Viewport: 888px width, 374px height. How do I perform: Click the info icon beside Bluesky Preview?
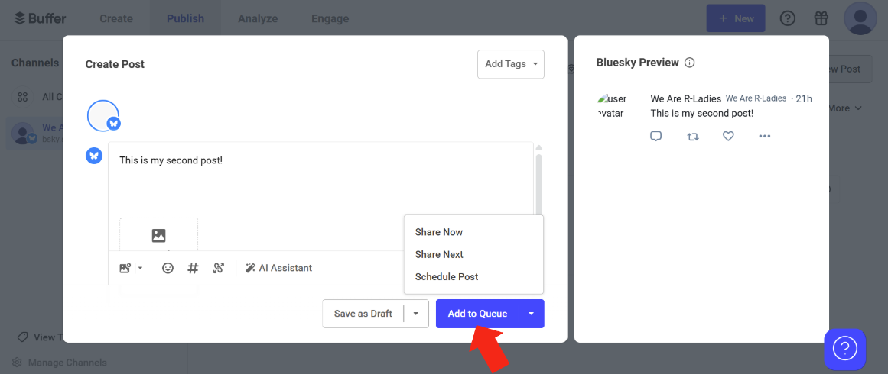(x=689, y=63)
